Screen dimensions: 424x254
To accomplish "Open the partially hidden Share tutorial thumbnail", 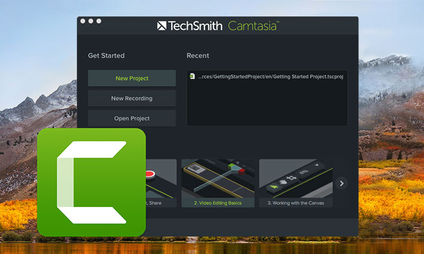I will [x=161, y=183].
